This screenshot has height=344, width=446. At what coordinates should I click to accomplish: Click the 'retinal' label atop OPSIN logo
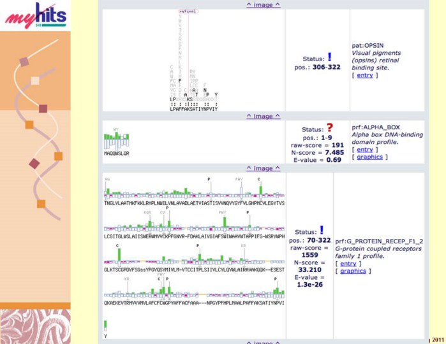click(188, 11)
